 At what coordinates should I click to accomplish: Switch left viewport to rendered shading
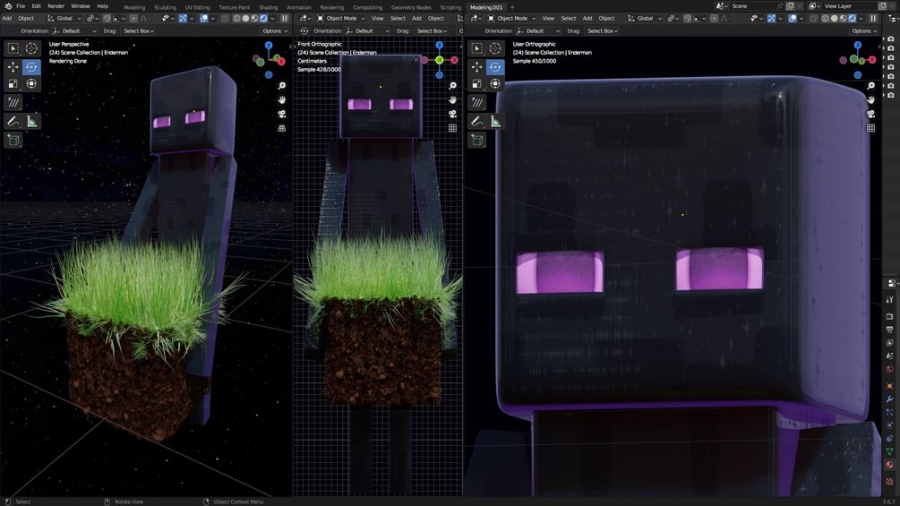263,18
